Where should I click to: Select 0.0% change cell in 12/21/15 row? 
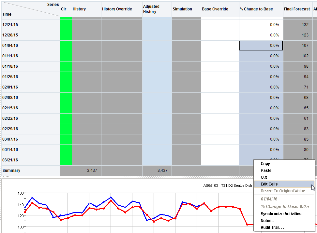point(261,25)
